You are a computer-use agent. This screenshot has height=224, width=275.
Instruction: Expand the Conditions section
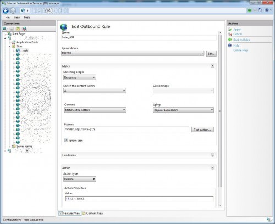coord(212,155)
